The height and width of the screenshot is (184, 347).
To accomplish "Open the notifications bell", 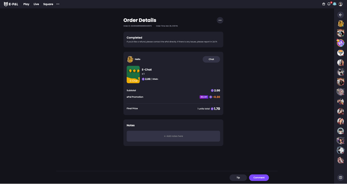I will [x=329, y=4].
